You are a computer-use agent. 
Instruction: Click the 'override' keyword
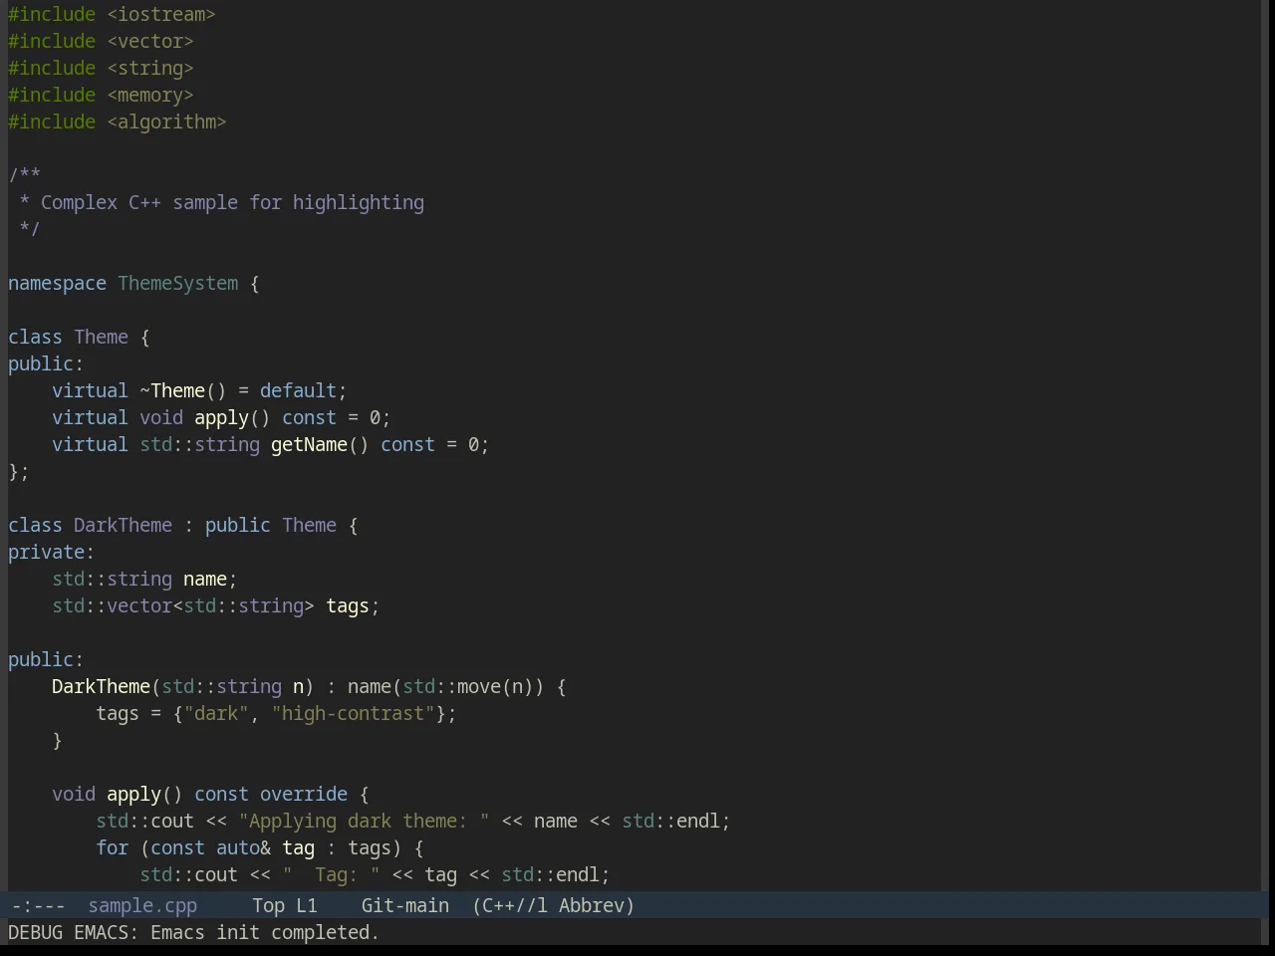[x=304, y=794]
